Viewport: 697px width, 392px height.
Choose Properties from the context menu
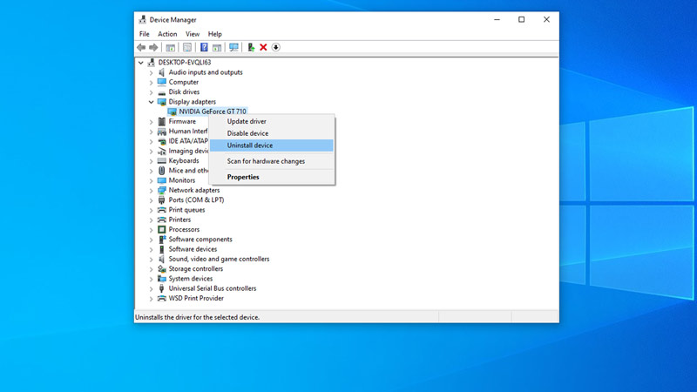tap(272, 177)
